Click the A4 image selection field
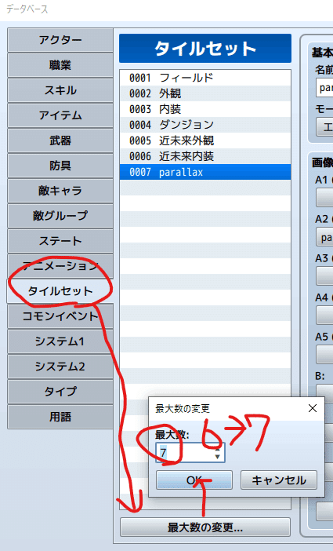Viewport: 333px width, 551px height. pyautogui.click(x=325, y=316)
